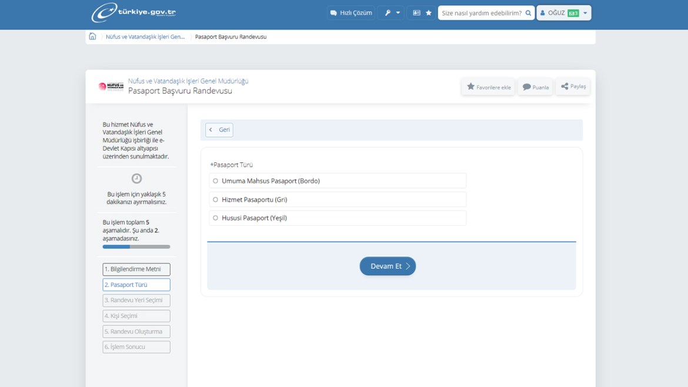The image size is (688, 387).
Task: Add service to favorites with Favorilere ekle
Action: (x=488, y=87)
